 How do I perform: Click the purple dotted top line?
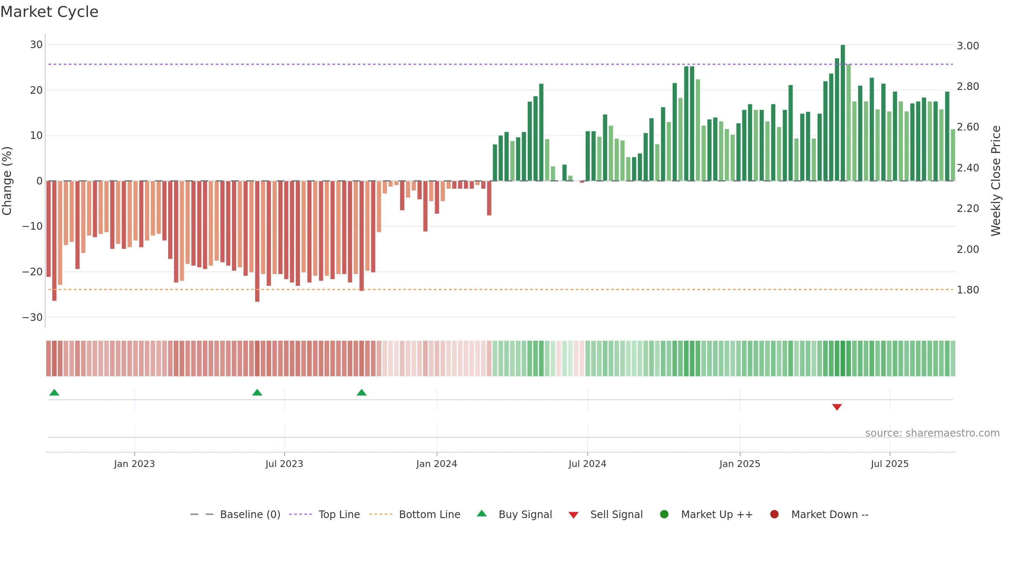pyautogui.click(x=501, y=64)
